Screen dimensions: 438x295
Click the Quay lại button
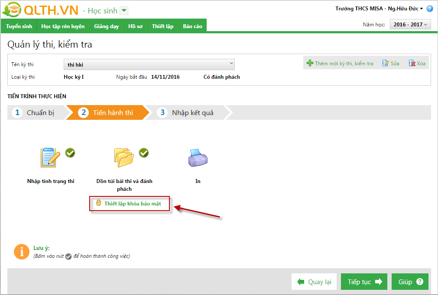[x=314, y=282]
